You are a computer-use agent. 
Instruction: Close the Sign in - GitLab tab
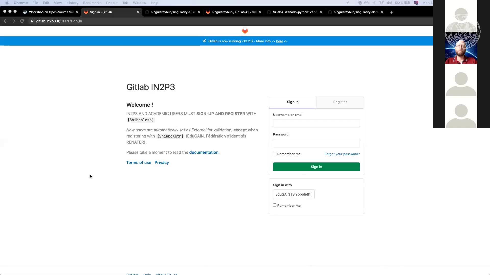coord(138,12)
